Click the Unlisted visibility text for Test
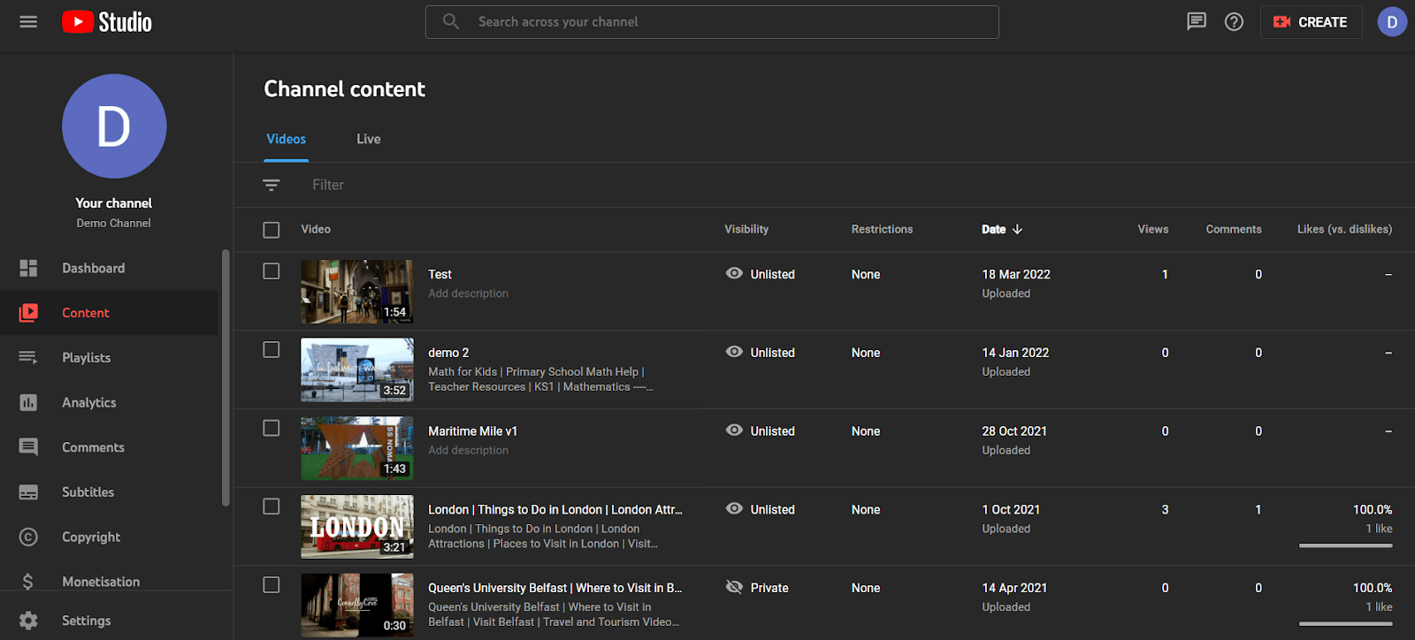 773,274
